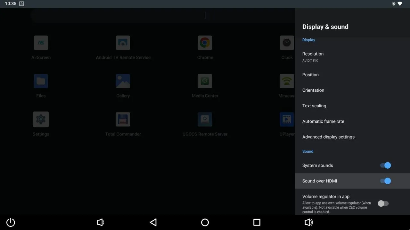Screen dimensions: 410x230
Task: Tap the power button on the navigation bar
Action: point(10,222)
